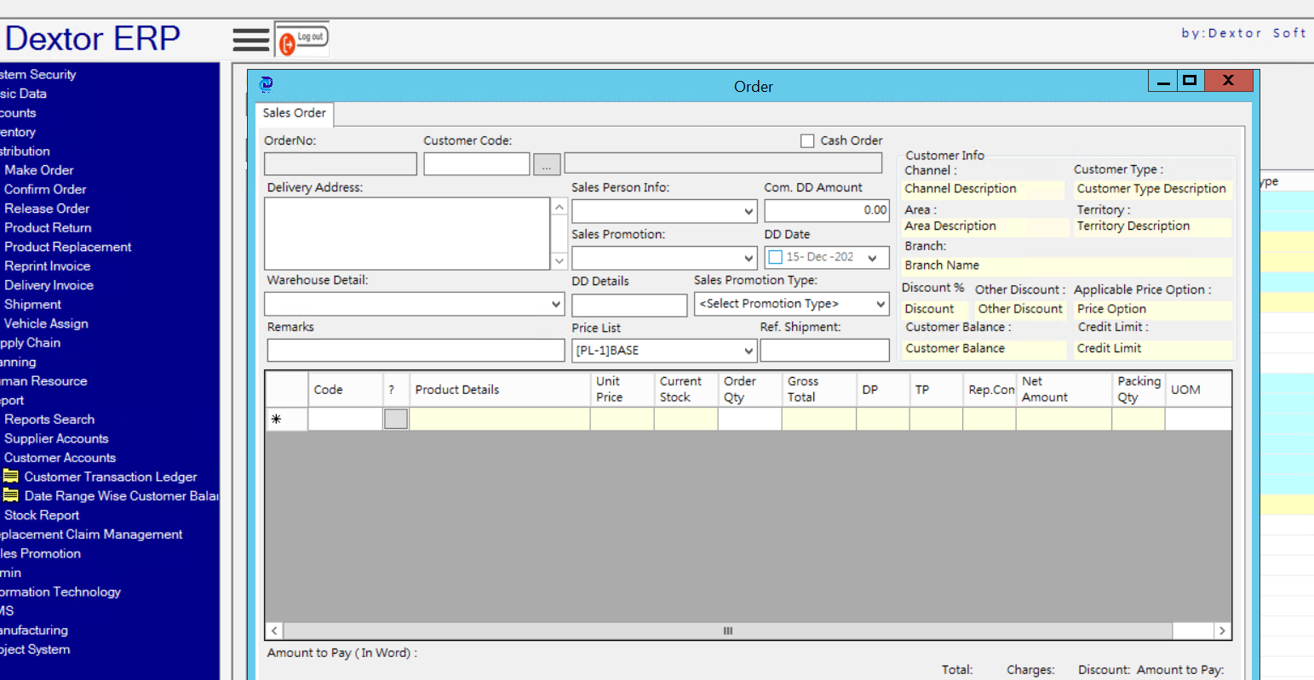Open the Select Promotion Type dropdown
This screenshot has height=680, width=1314.
[881, 304]
